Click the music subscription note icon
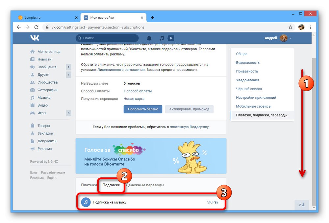Screen dimensions: 329x223 pos(86,202)
